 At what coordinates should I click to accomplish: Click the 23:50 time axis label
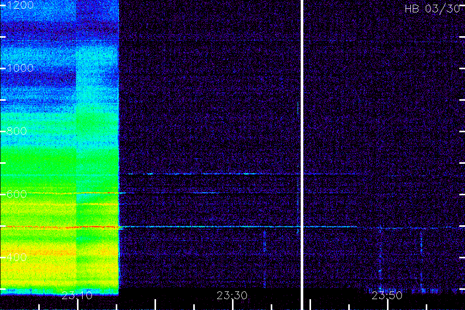pos(387,296)
